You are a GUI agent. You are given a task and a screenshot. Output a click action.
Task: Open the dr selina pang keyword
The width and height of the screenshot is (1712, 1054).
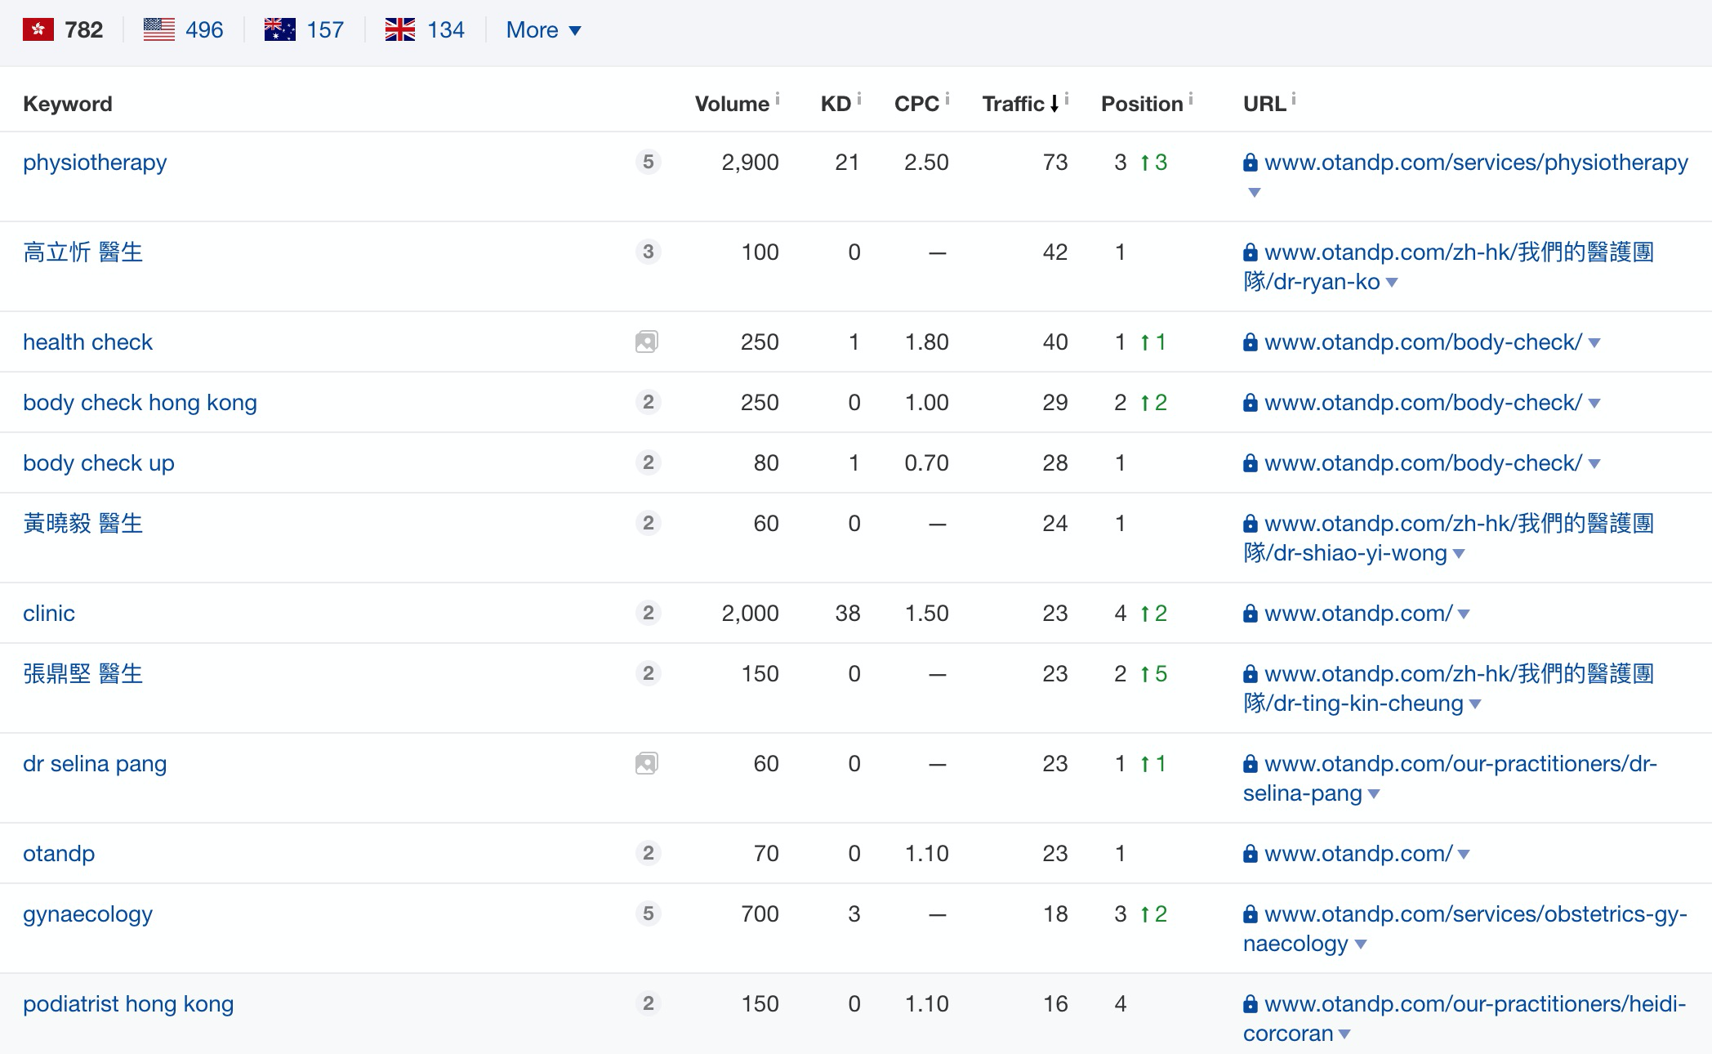95,764
